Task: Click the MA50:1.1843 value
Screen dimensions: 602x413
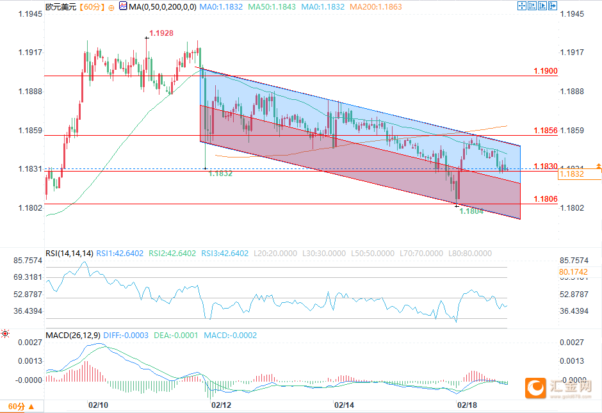Action: pos(272,7)
